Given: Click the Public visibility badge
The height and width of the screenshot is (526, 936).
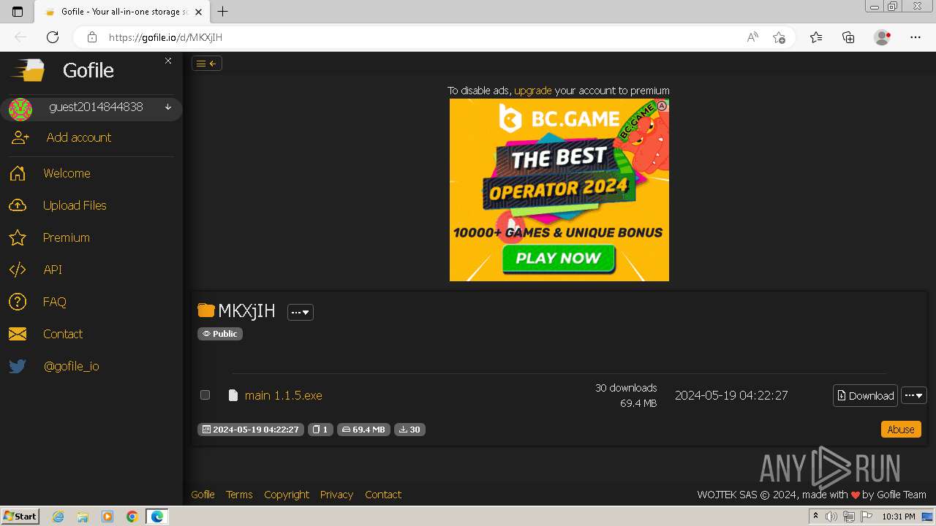Looking at the screenshot, I should click(x=220, y=334).
